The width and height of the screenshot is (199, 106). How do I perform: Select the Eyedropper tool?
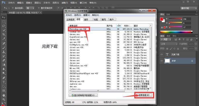point(4,39)
